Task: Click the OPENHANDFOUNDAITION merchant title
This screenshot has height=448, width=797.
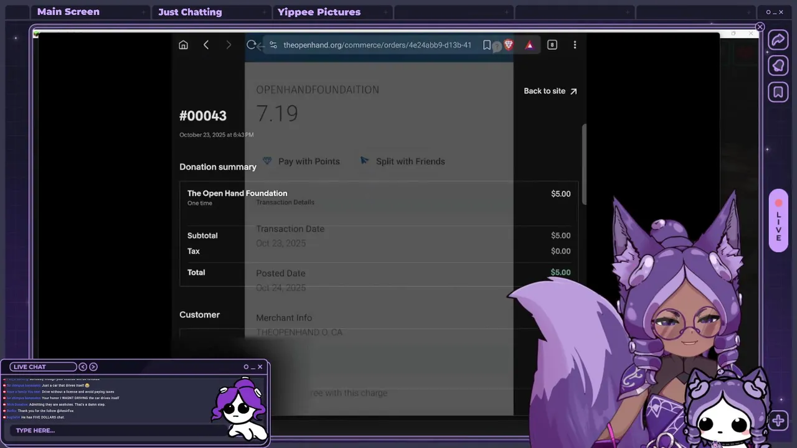Action: [x=318, y=90]
